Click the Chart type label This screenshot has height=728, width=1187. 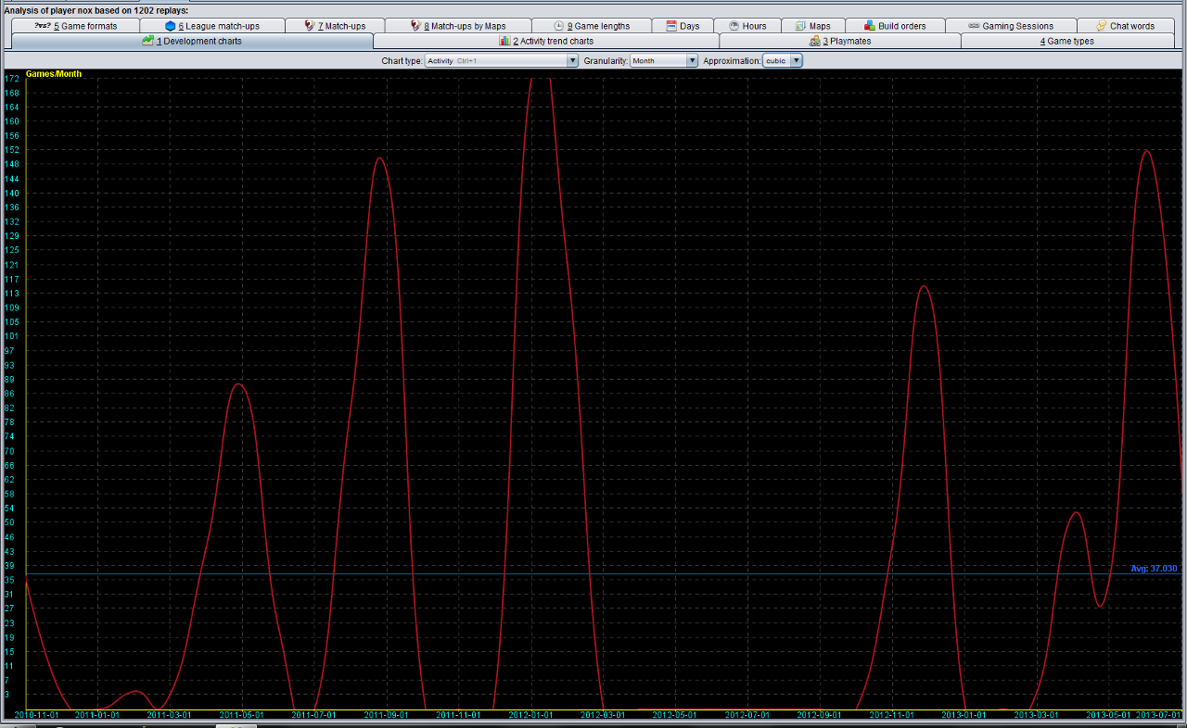coord(402,60)
